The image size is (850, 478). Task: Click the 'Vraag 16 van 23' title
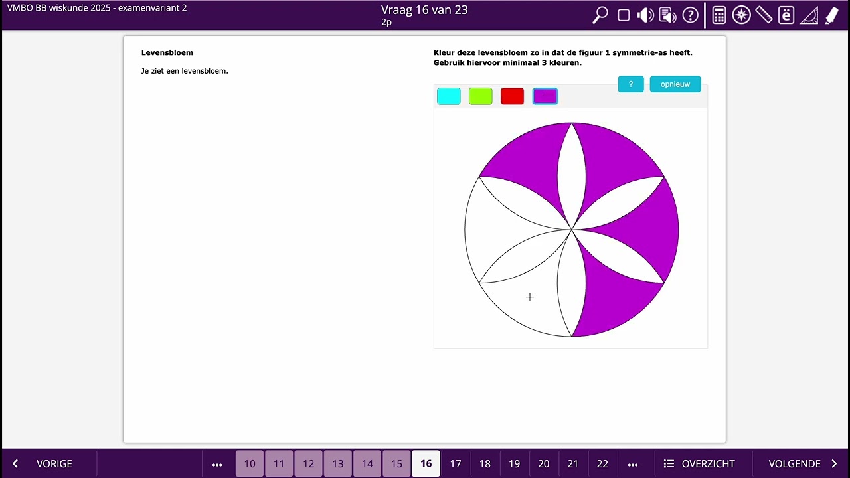[424, 10]
